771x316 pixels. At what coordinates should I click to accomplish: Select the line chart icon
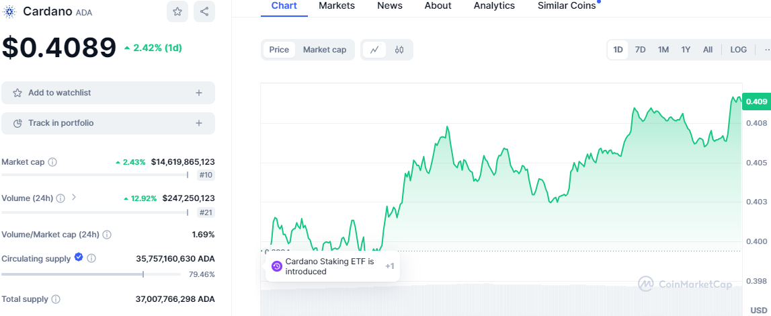point(374,50)
